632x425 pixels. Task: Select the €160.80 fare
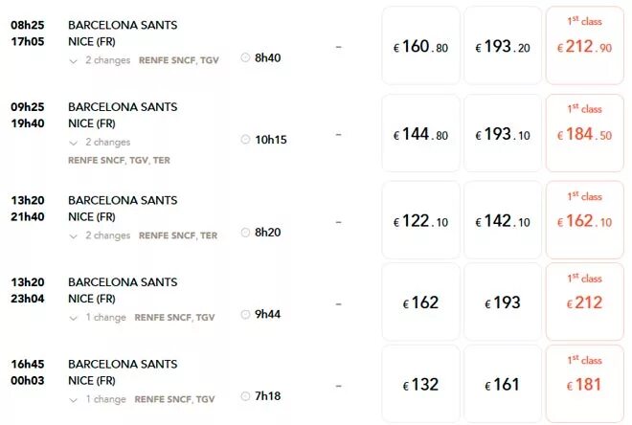click(x=420, y=46)
